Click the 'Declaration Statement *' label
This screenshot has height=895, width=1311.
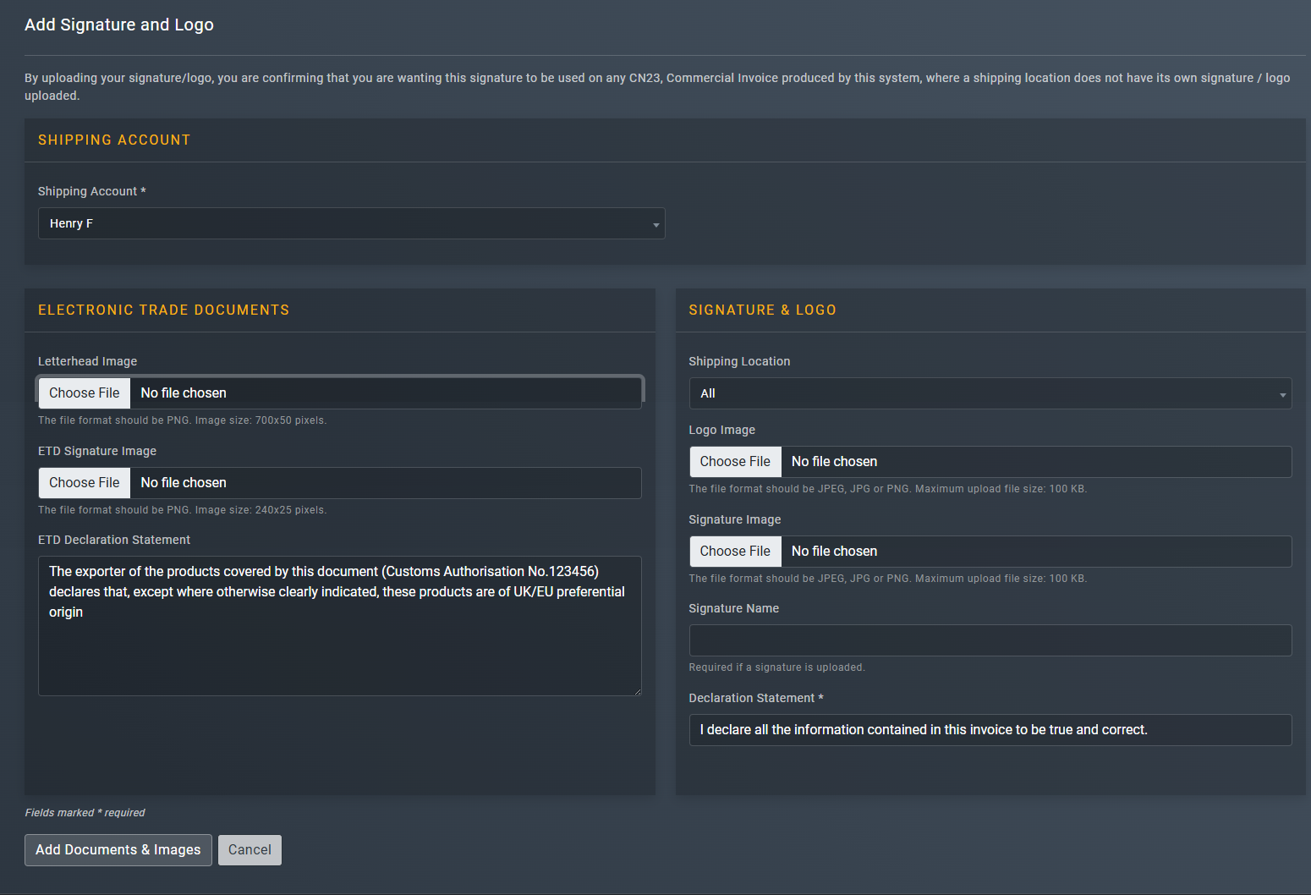(x=756, y=698)
